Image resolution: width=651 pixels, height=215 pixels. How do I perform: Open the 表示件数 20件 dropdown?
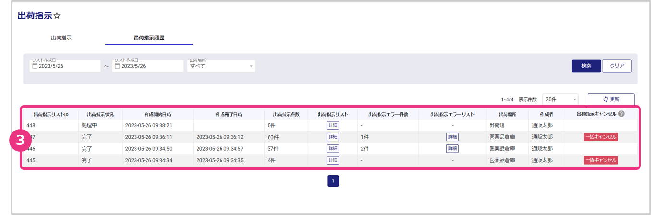click(x=560, y=99)
